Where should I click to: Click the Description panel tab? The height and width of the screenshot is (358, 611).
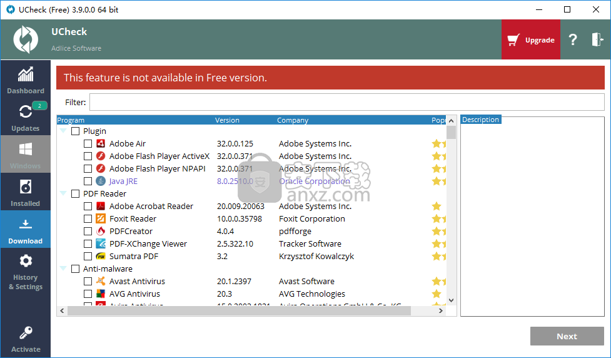coord(480,120)
